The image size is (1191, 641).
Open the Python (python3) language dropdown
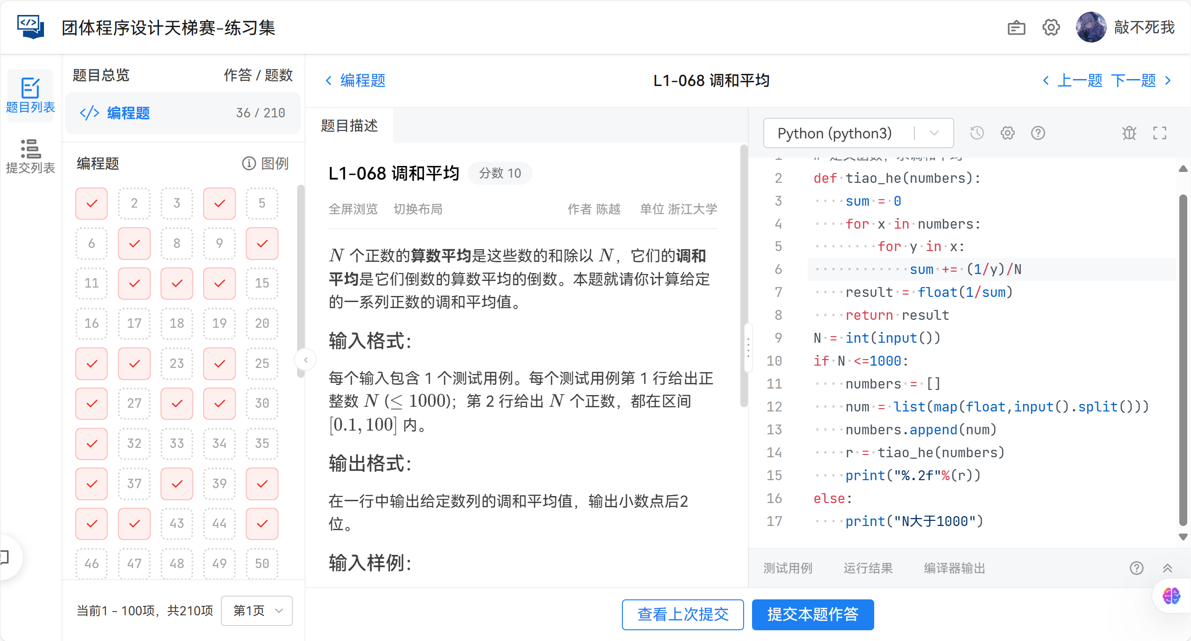(x=858, y=133)
